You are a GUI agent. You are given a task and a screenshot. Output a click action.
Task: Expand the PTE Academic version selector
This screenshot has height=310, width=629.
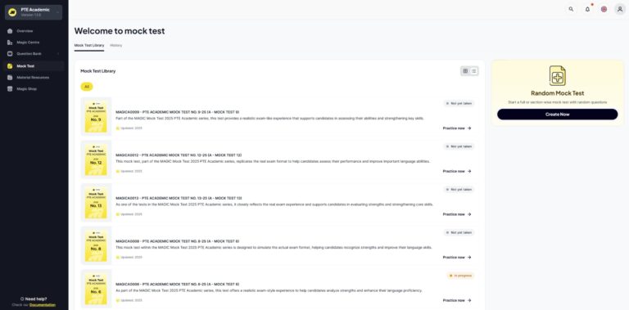[x=34, y=12]
